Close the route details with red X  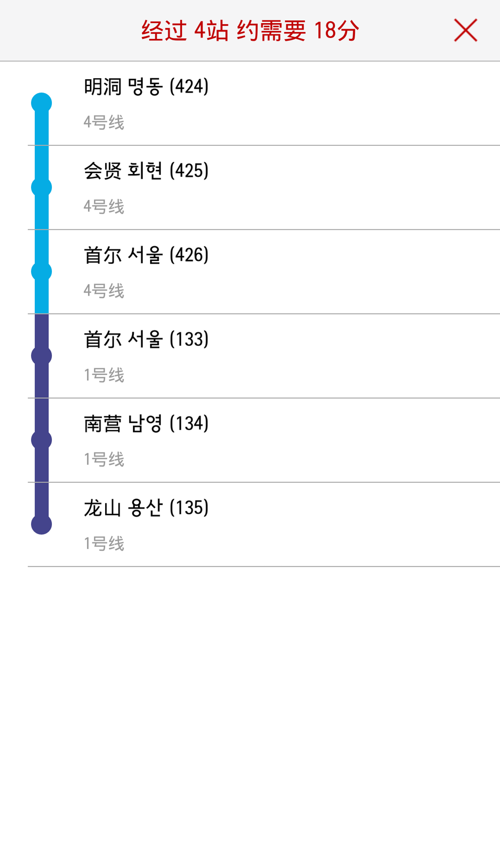point(465,31)
